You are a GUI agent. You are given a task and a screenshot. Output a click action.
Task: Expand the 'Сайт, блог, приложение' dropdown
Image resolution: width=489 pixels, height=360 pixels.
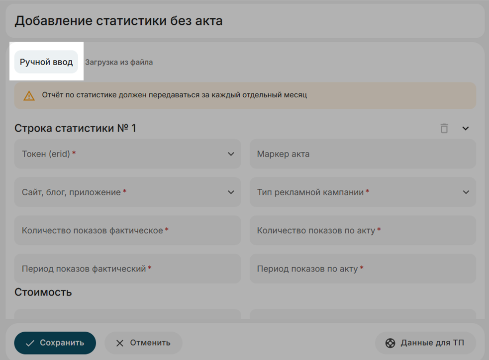tap(127, 192)
